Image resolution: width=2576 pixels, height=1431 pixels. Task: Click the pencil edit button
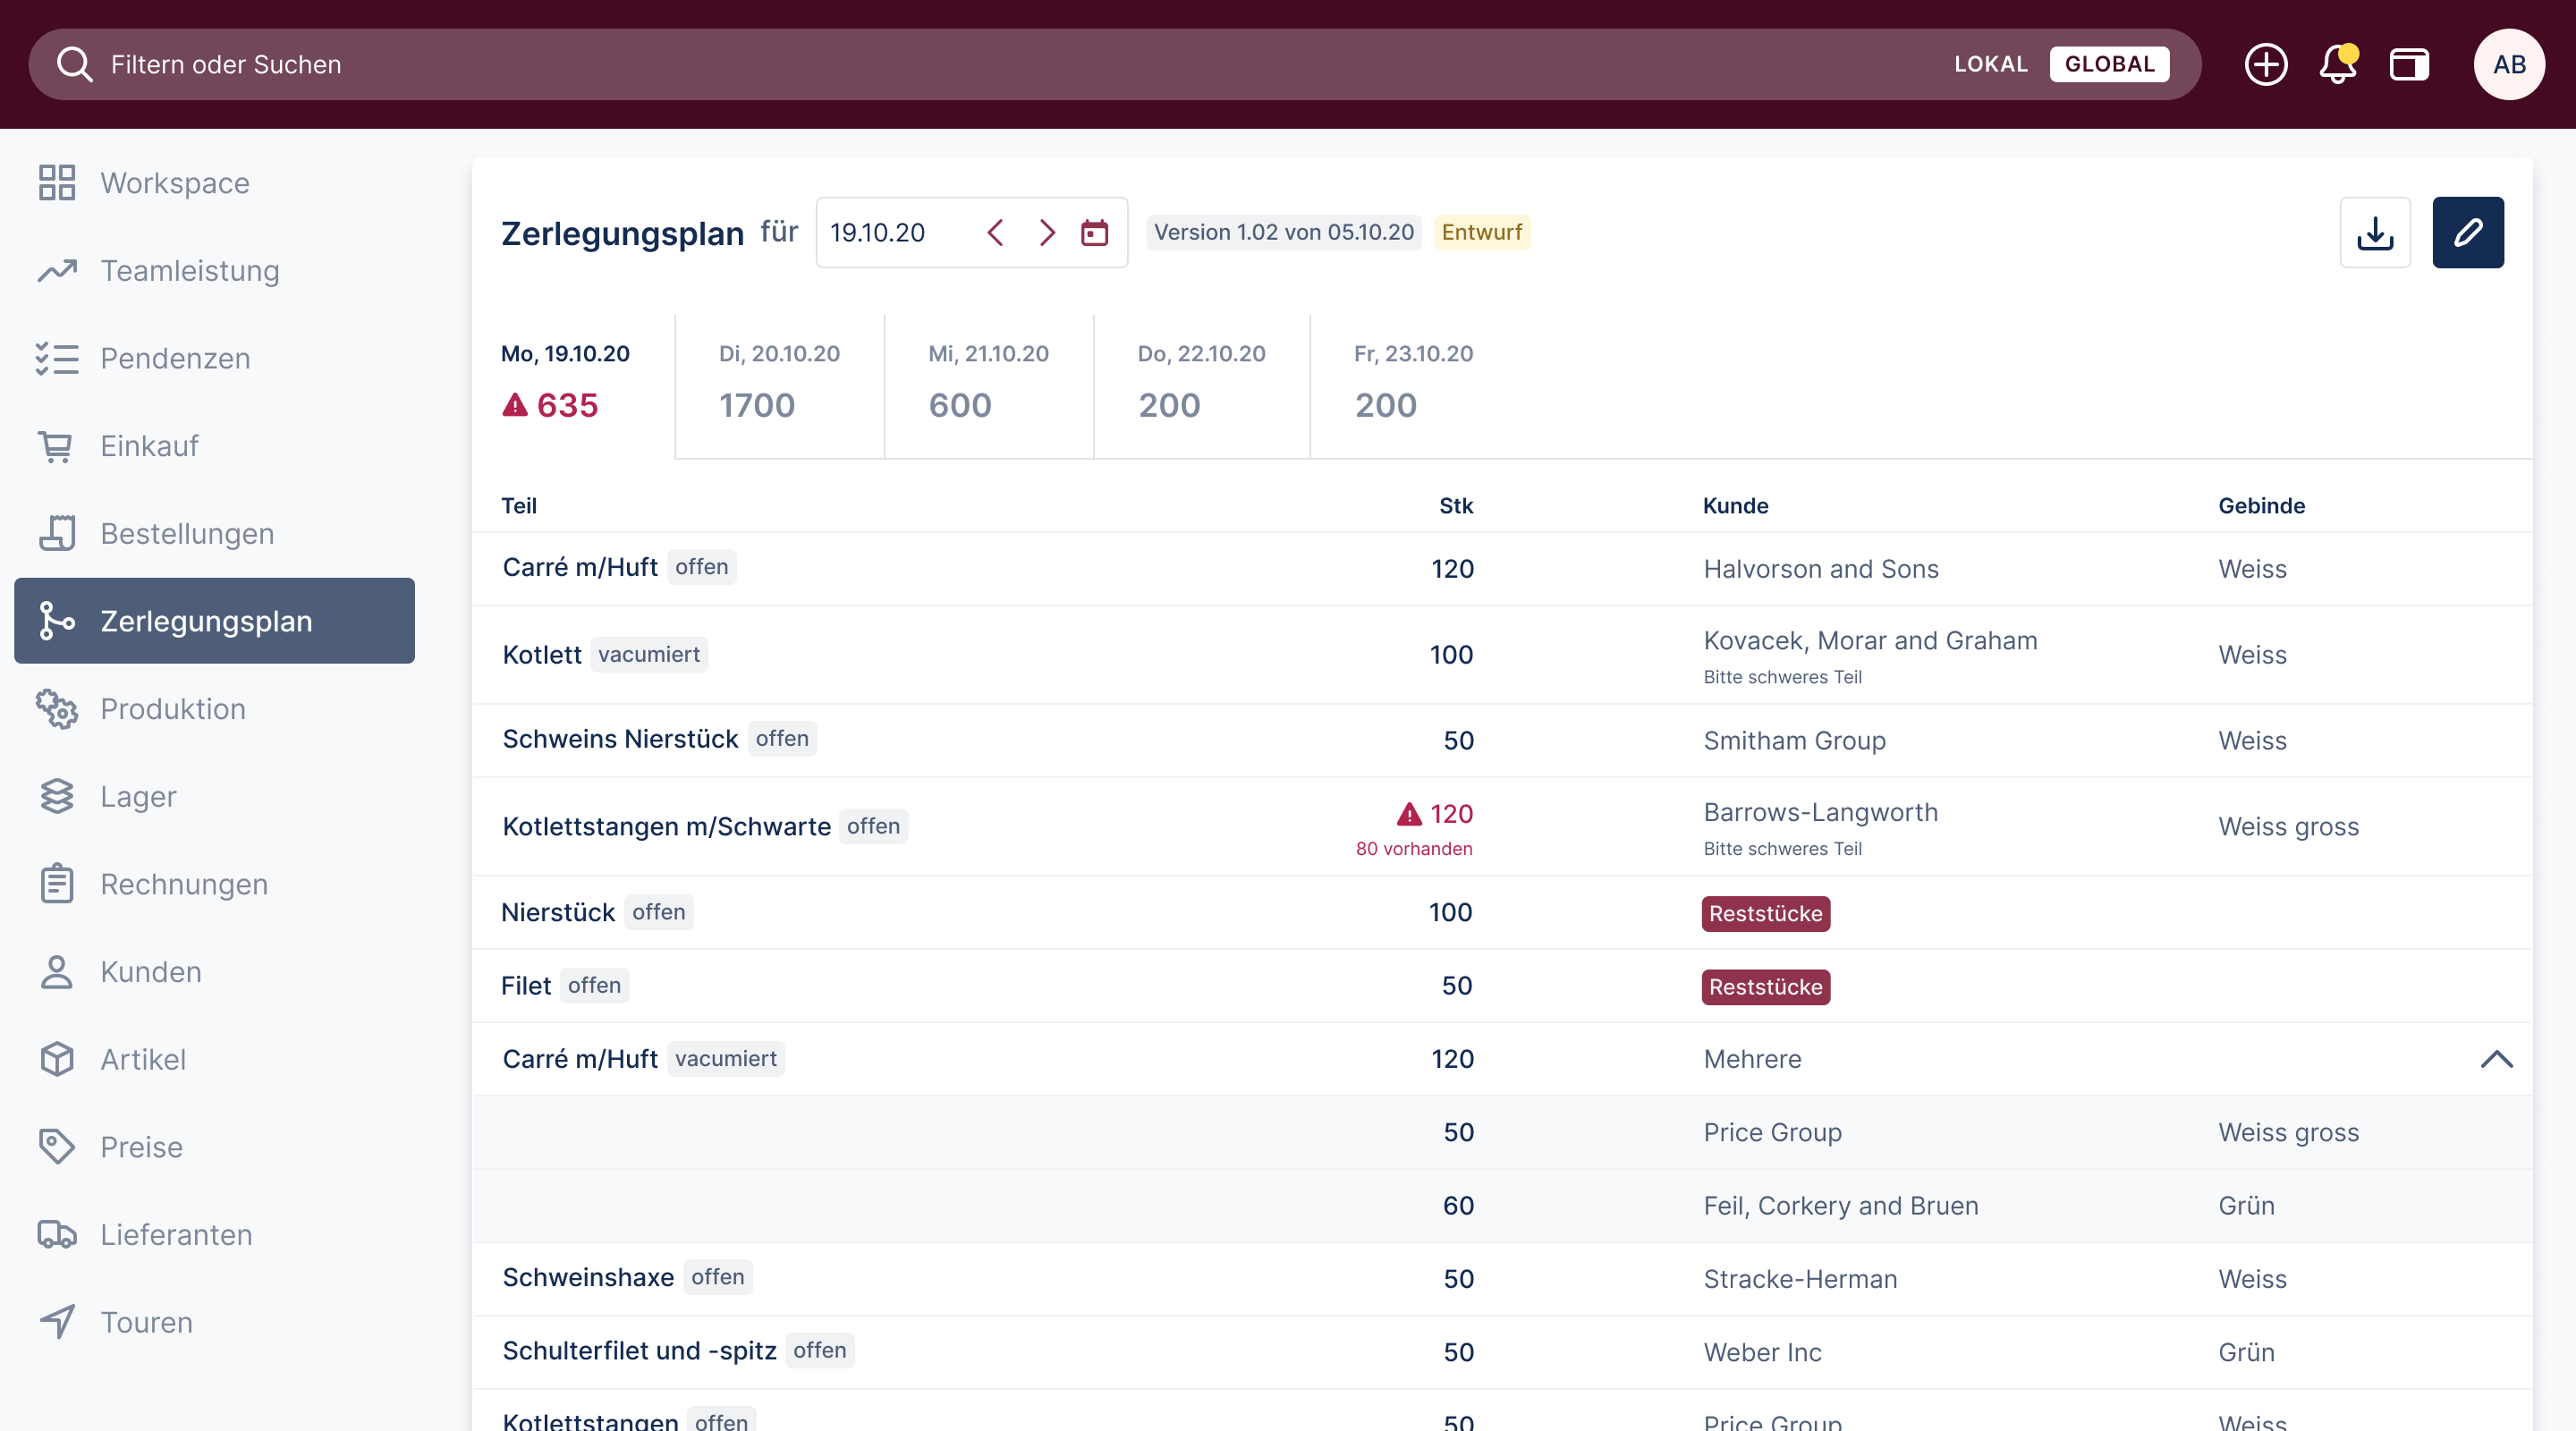pyautogui.click(x=2468, y=233)
